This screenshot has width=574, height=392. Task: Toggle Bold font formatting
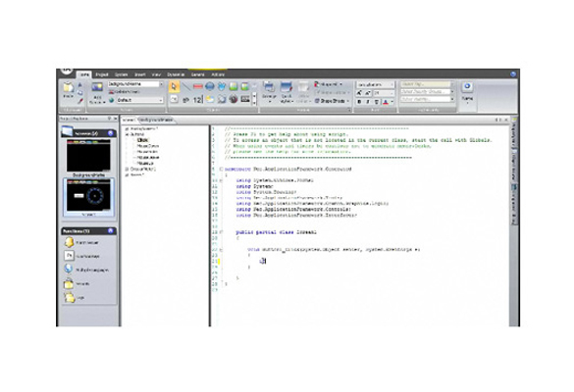tap(359, 102)
